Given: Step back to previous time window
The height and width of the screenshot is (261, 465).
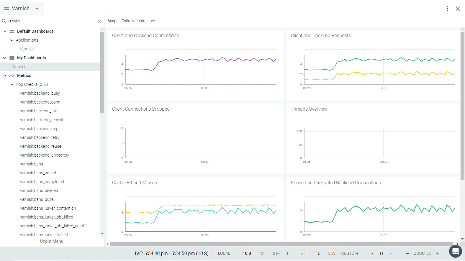Looking at the screenshot, I should pyautogui.click(x=372, y=254).
